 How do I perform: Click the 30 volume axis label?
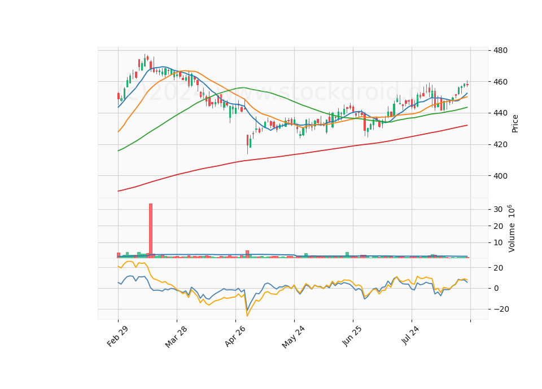click(x=498, y=210)
